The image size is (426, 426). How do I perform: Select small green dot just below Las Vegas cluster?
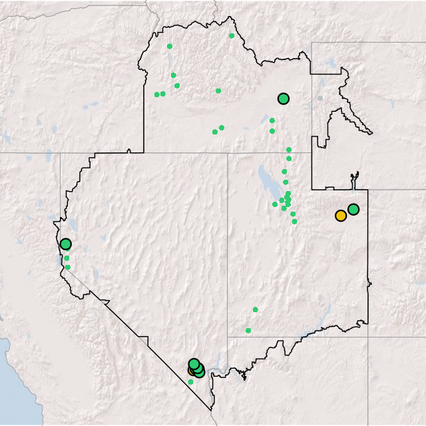(190, 382)
